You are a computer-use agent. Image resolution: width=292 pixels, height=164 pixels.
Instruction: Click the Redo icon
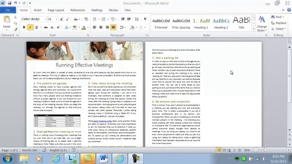point(24,3)
